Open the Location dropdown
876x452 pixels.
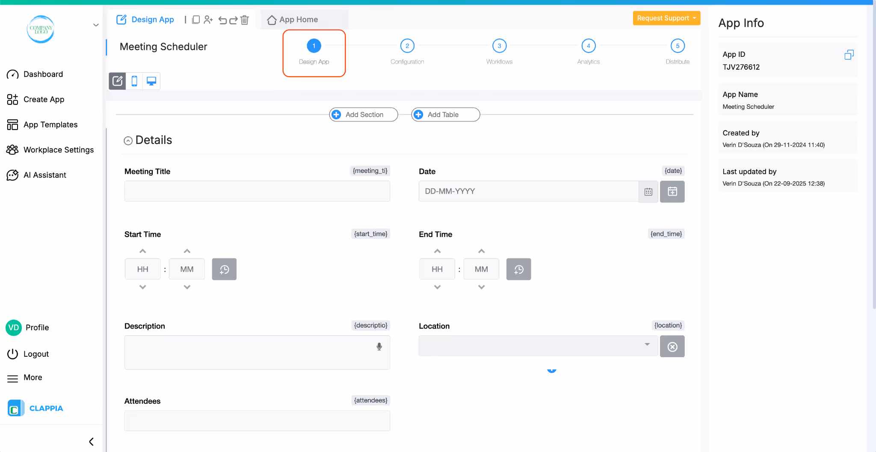coord(647,345)
